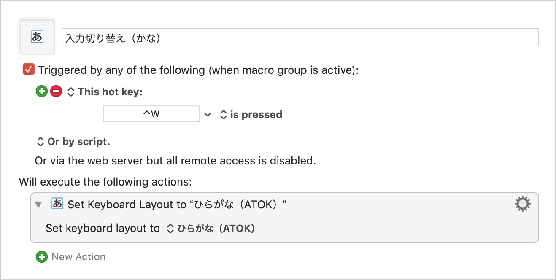Open the Or by script popup
Image resolution: width=556 pixels, height=280 pixels.
(x=74, y=142)
